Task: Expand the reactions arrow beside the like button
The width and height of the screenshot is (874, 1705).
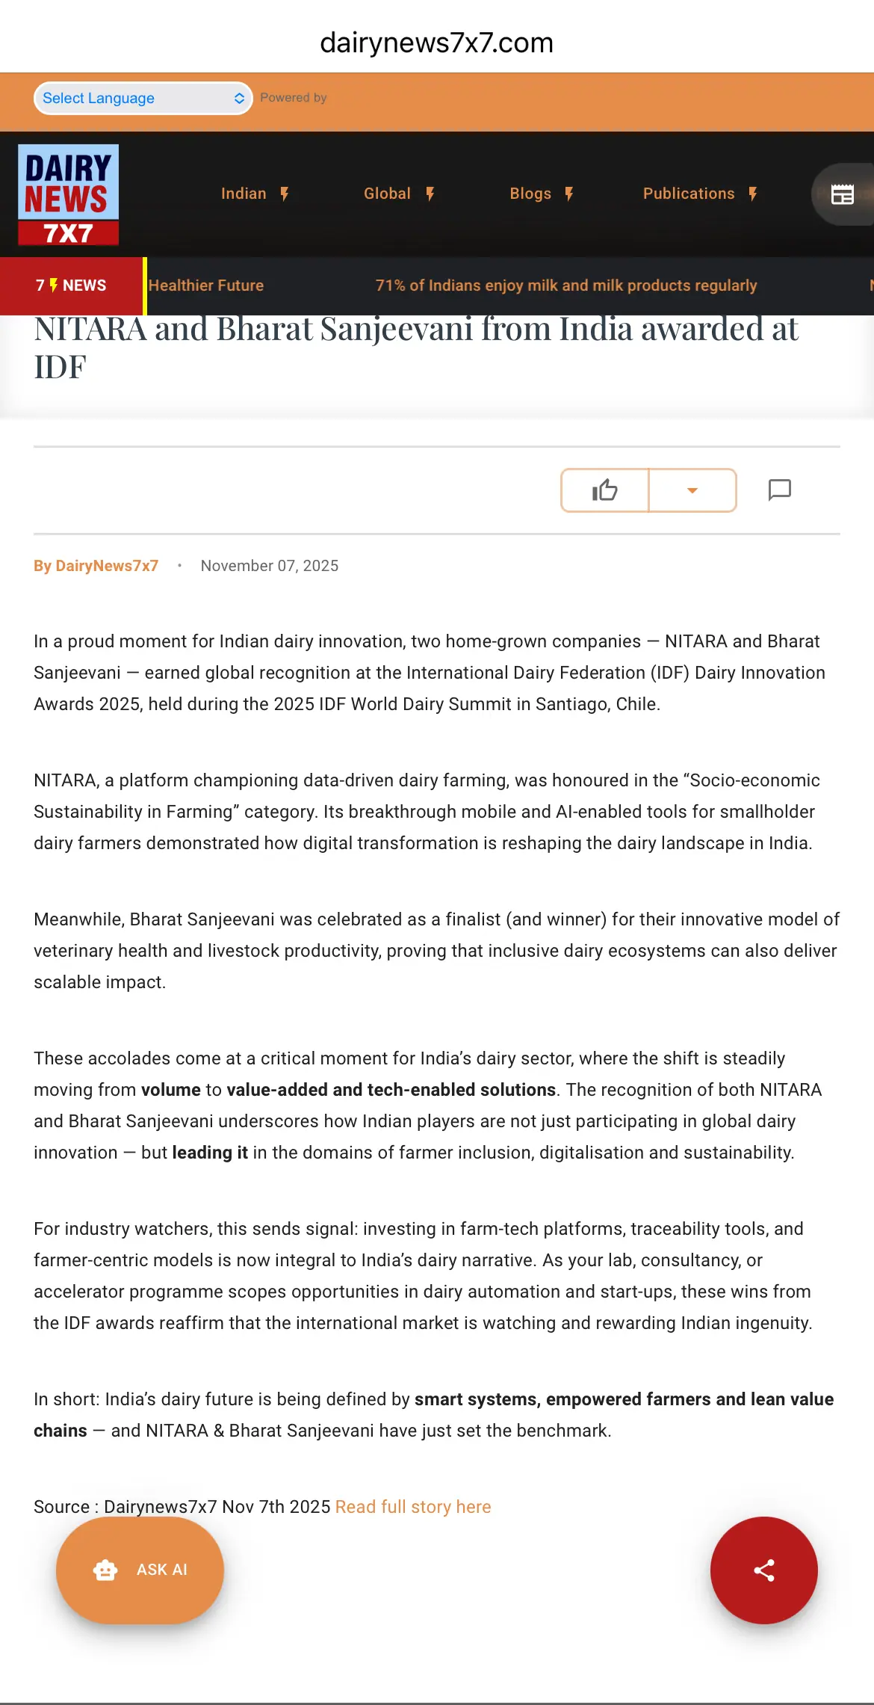Action: pyautogui.click(x=692, y=490)
